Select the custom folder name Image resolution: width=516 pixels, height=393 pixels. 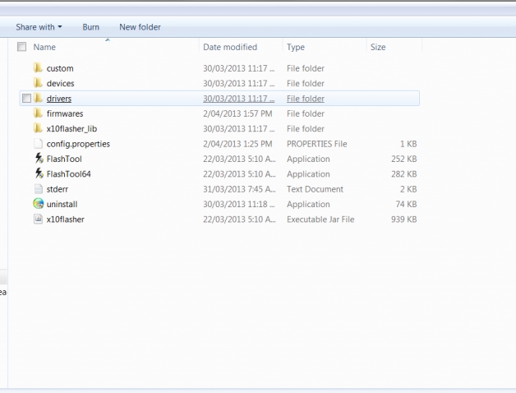coord(60,68)
